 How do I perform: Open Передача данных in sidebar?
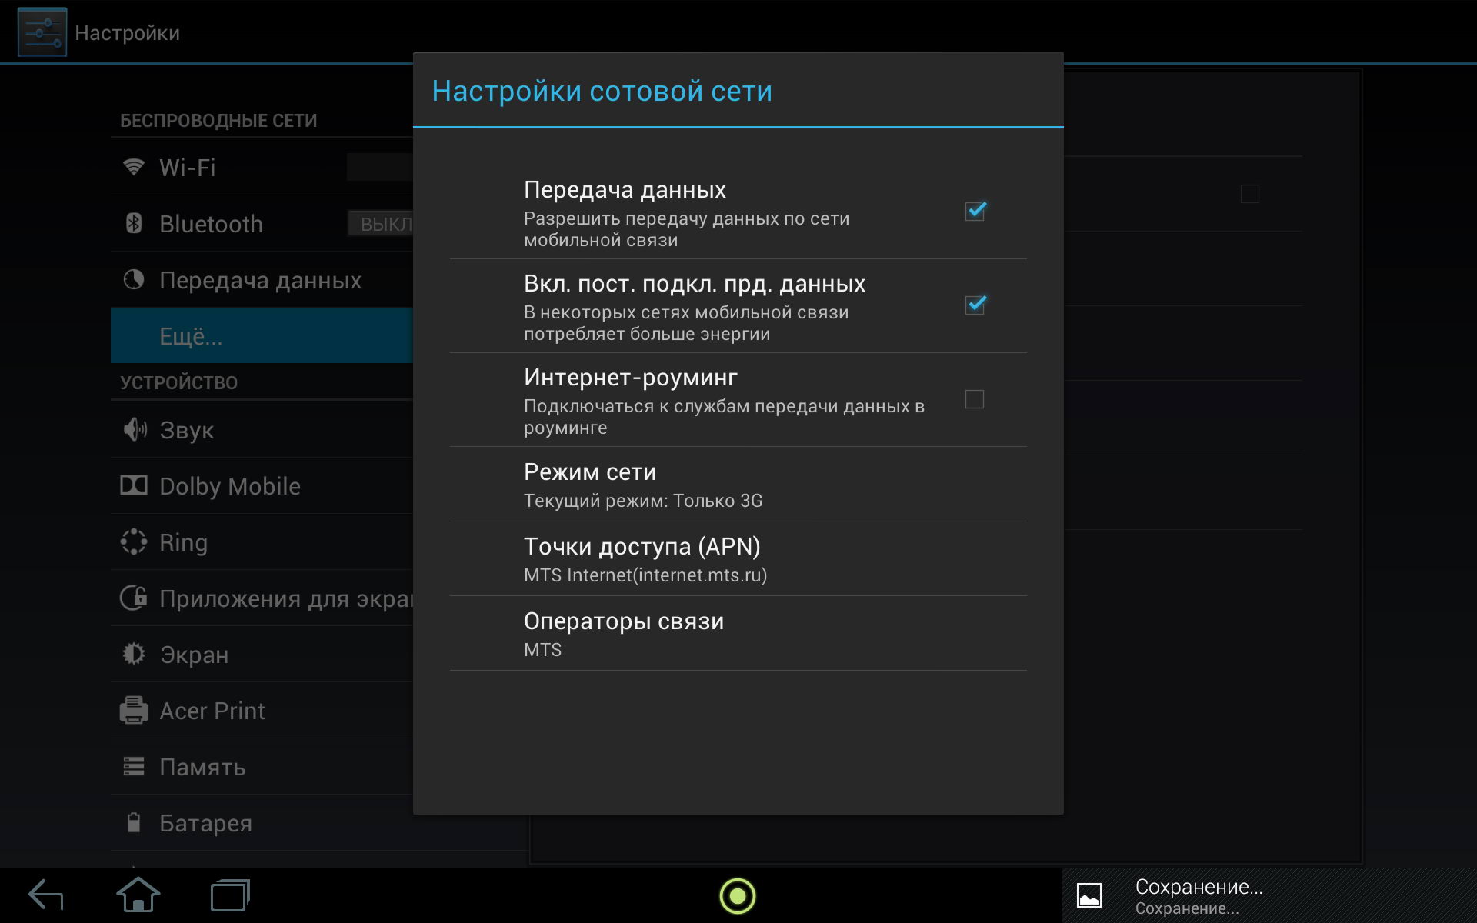pyautogui.click(x=262, y=279)
